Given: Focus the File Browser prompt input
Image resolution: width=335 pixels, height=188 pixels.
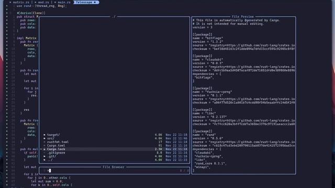Looking at the screenshot, I should point(114,171).
